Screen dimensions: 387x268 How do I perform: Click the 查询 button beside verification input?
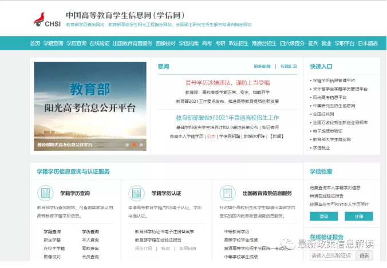point(364,255)
